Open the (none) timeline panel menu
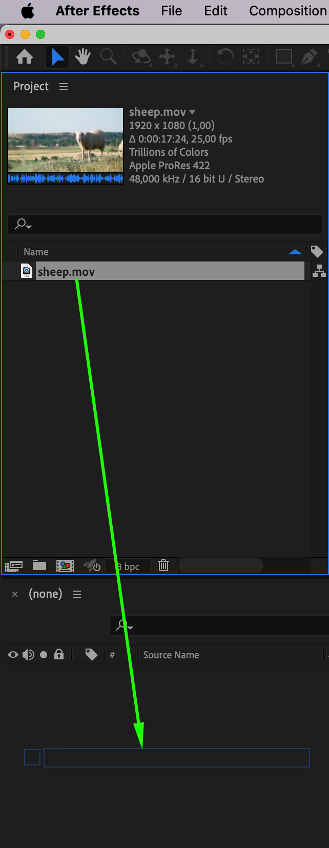 (x=77, y=594)
